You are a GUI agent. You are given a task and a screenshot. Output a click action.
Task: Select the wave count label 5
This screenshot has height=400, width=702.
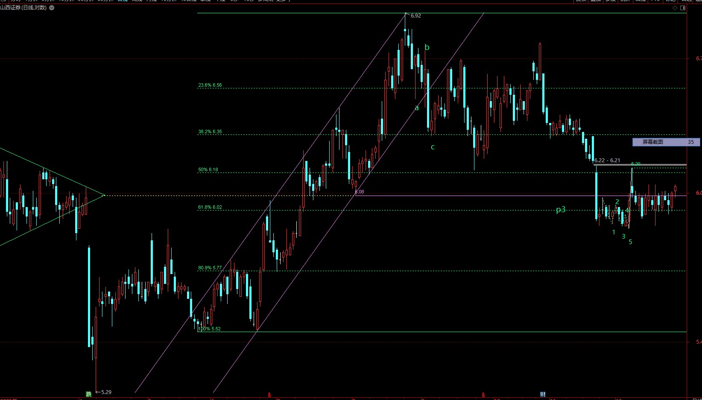click(x=630, y=242)
